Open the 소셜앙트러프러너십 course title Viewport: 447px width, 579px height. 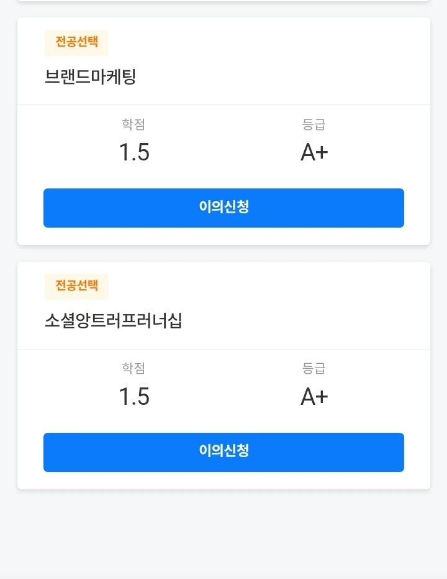coord(113,321)
